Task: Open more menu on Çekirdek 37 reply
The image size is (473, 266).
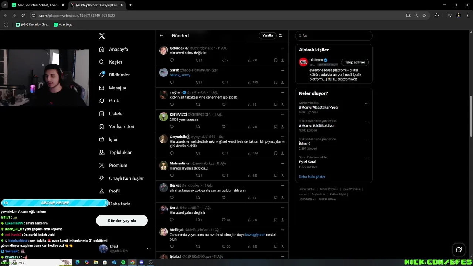Action: (x=282, y=48)
